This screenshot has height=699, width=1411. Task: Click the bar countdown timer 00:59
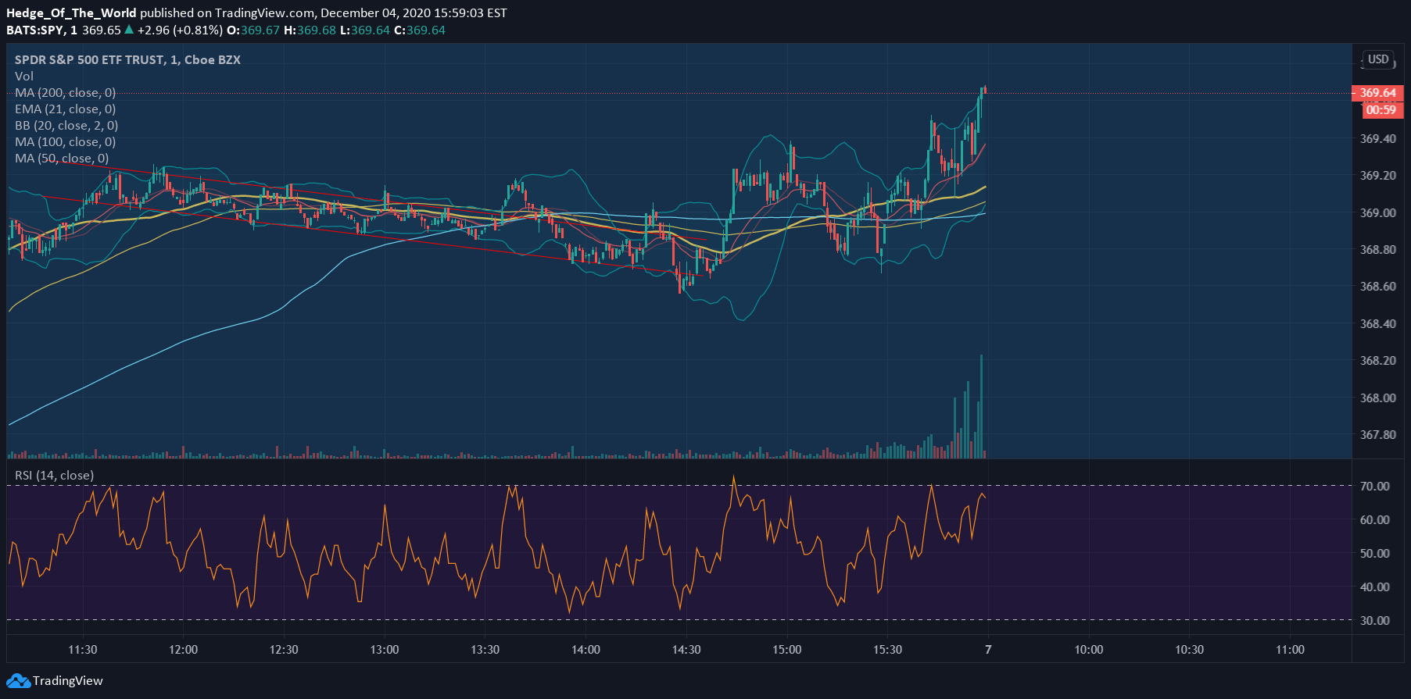[x=1381, y=110]
